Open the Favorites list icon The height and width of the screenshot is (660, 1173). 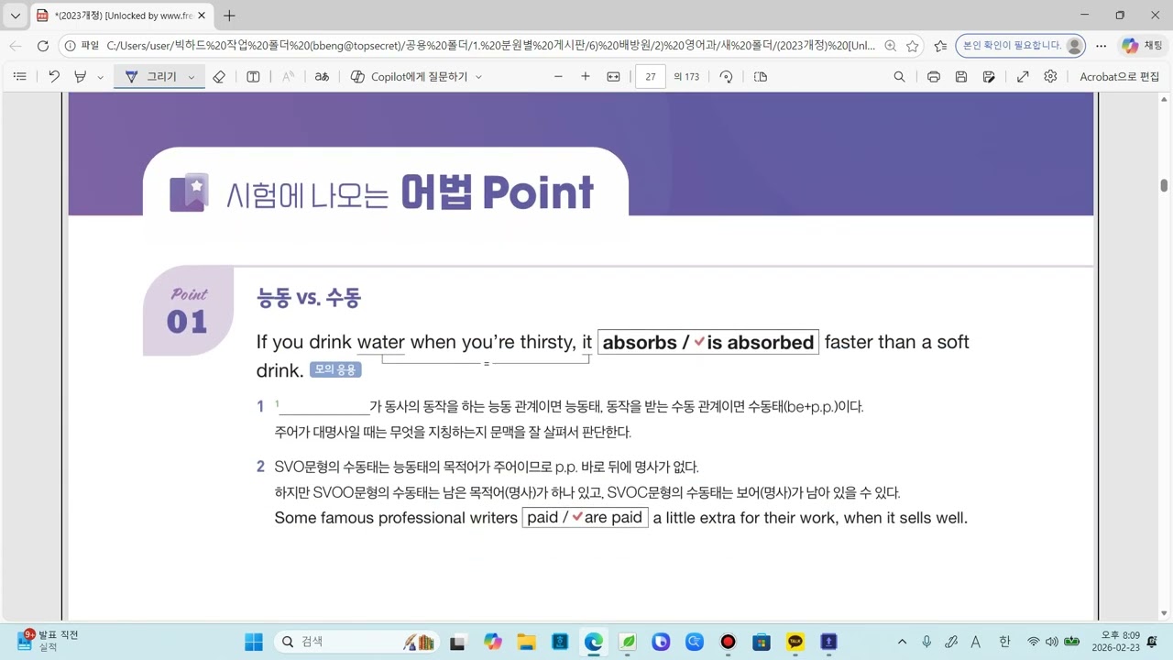[x=940, y=46]
